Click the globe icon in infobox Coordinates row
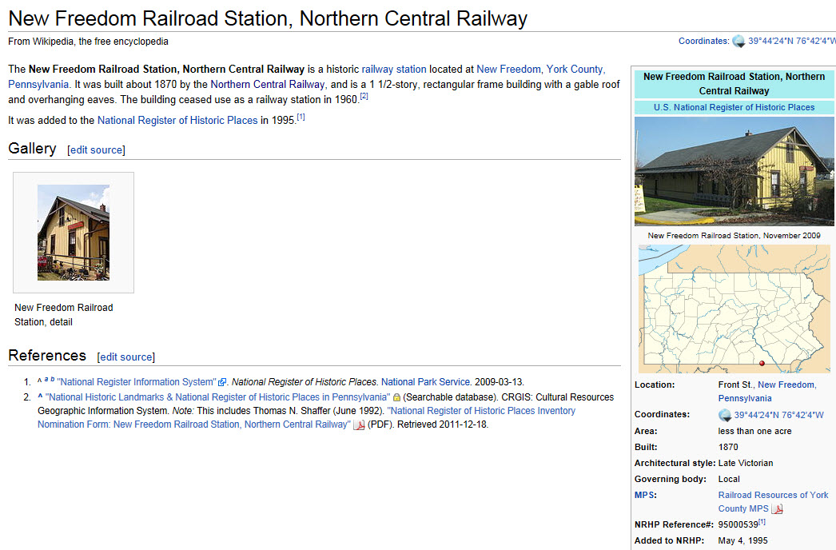The image size is (836, 550). pos(725,415)
